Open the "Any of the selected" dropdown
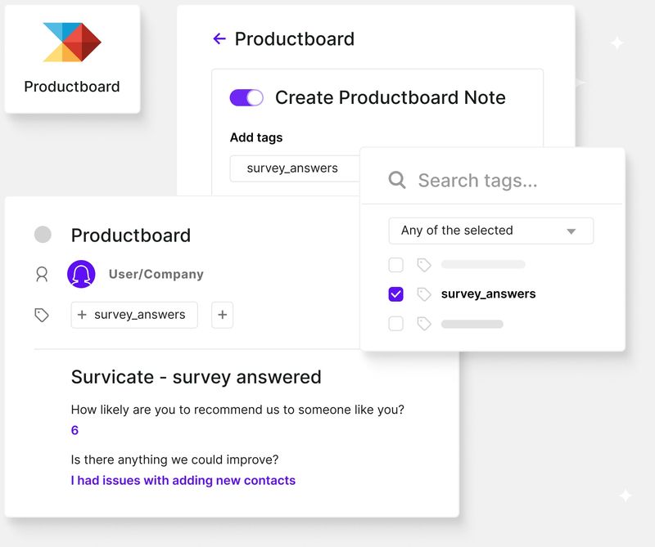 click(x=490, y=231)
